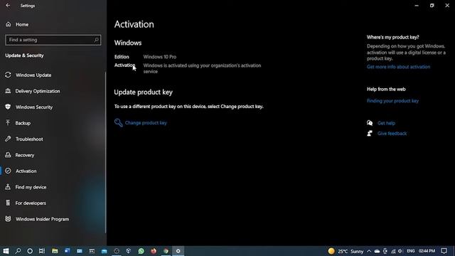Open Firefox from taskbar
The image size is (455, 256).
pos(154,251)
